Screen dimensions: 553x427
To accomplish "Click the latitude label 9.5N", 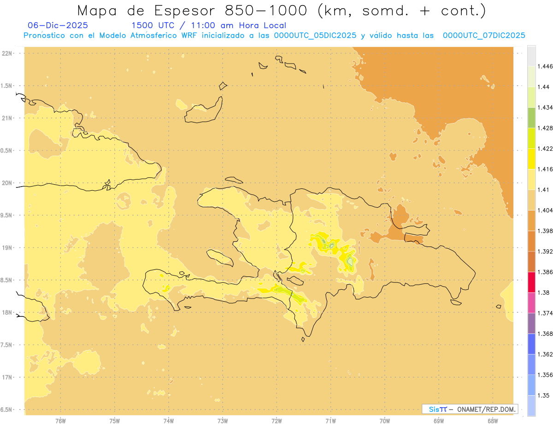I will coord(6,215).
